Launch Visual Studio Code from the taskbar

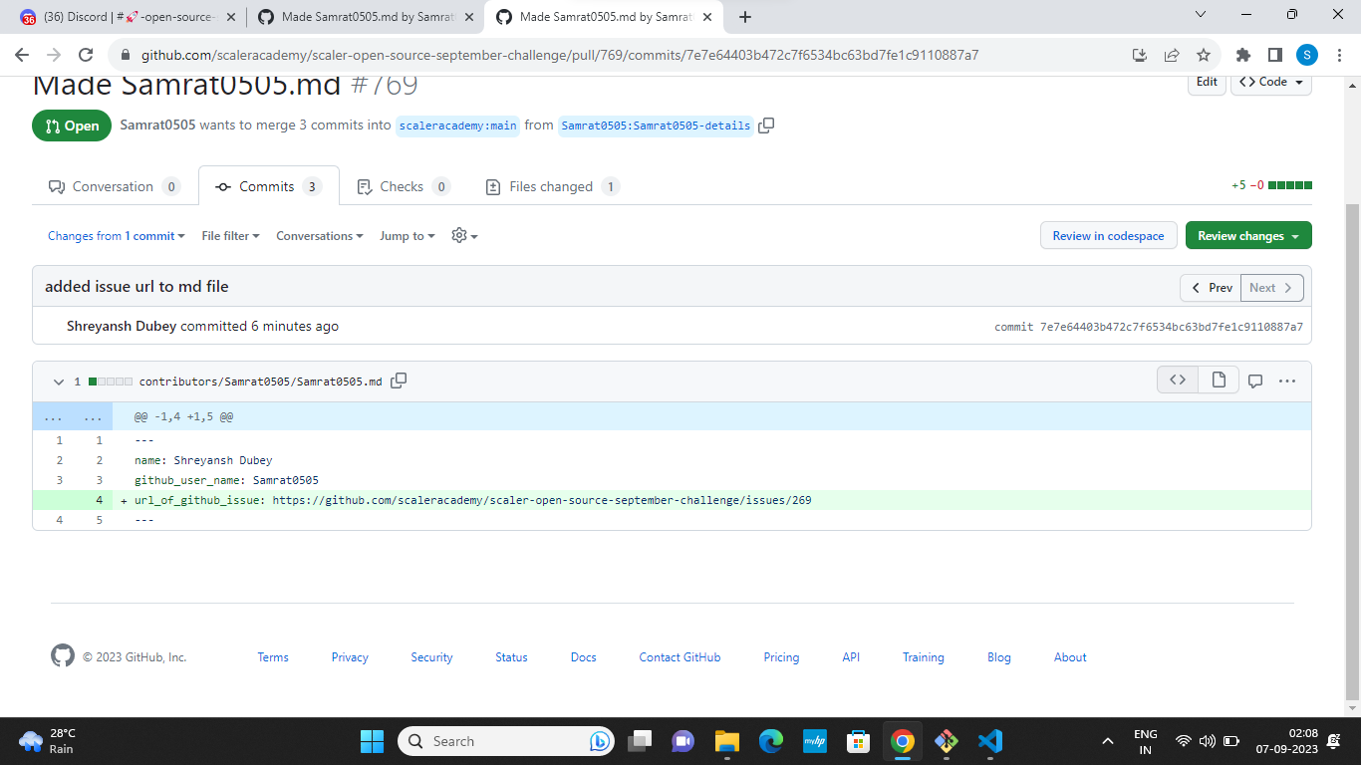pyautogui.click(x=989, y=741)
